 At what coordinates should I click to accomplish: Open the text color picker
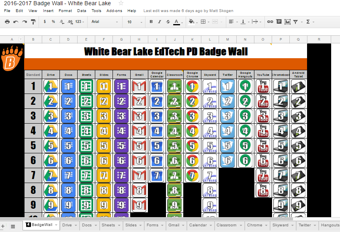tap(176, 22)
